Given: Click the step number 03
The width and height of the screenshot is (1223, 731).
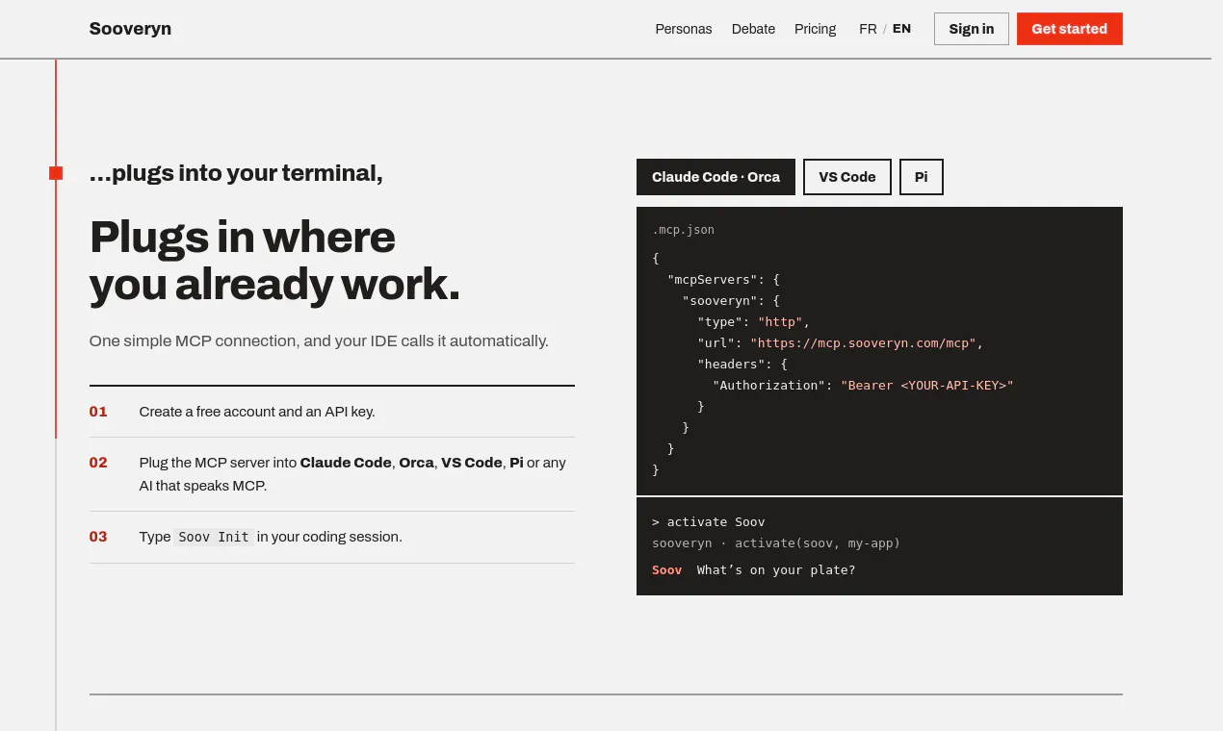Looking at the screenshot, I should tap(98, 537).
